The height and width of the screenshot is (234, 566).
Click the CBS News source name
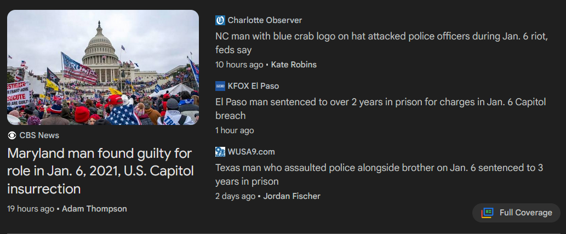pyautogui.click(x=39, y=135)
